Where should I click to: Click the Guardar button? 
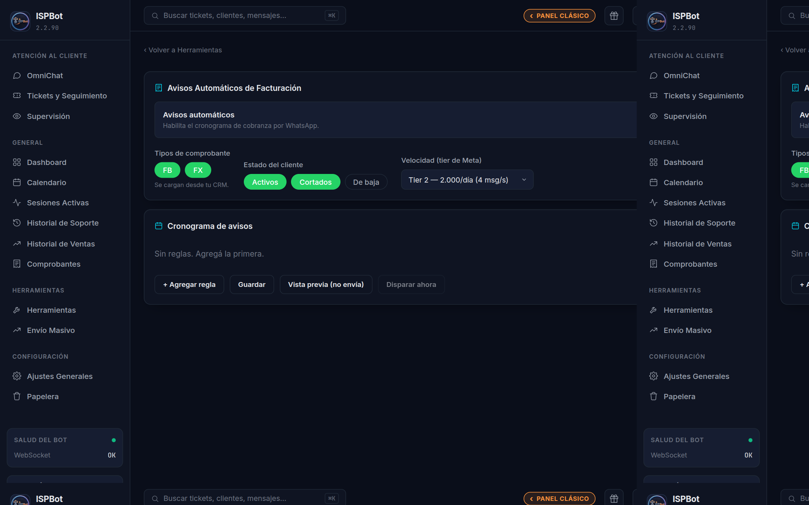pos(252,285)
